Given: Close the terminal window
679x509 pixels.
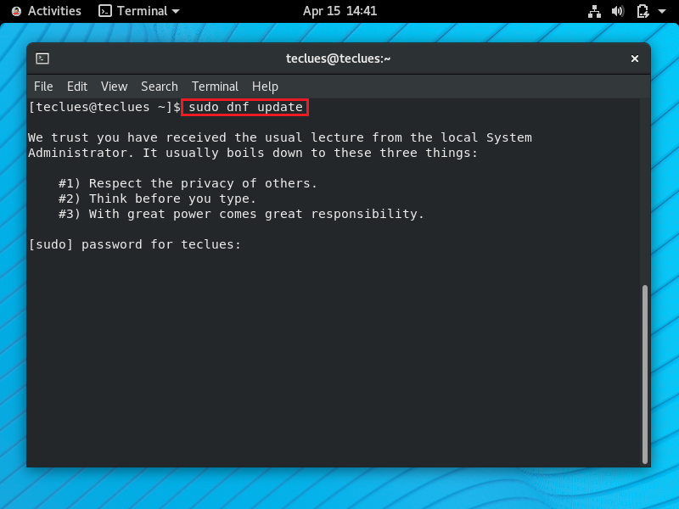Looking at the screenshot, I should tap(635, 59).
